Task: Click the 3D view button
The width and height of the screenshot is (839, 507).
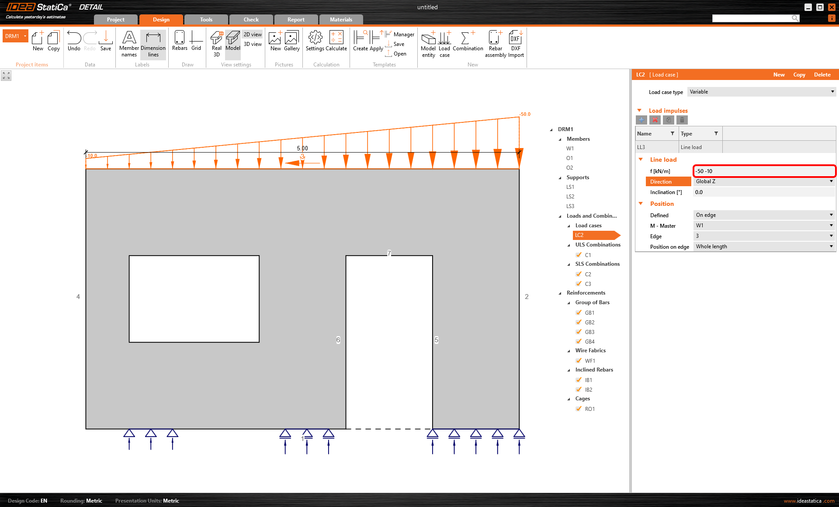Action: (253, 44)
